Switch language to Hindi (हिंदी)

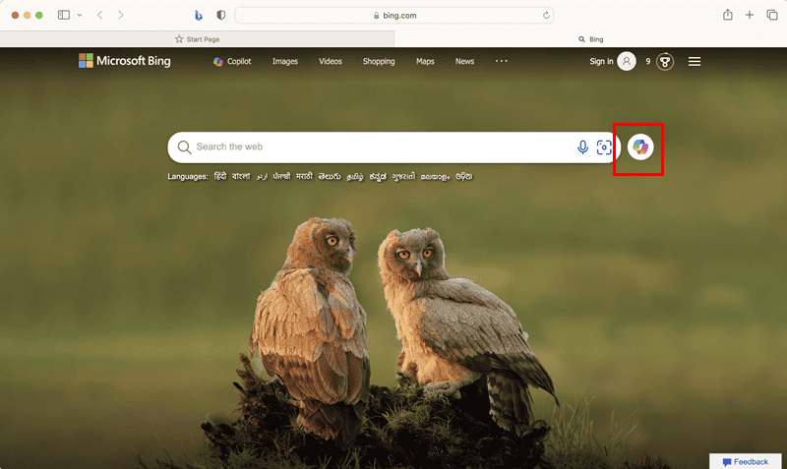[x=220, y=176]
